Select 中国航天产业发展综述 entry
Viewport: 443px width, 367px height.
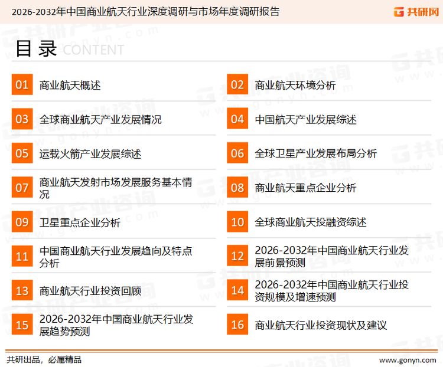click(x=305, y=120)
